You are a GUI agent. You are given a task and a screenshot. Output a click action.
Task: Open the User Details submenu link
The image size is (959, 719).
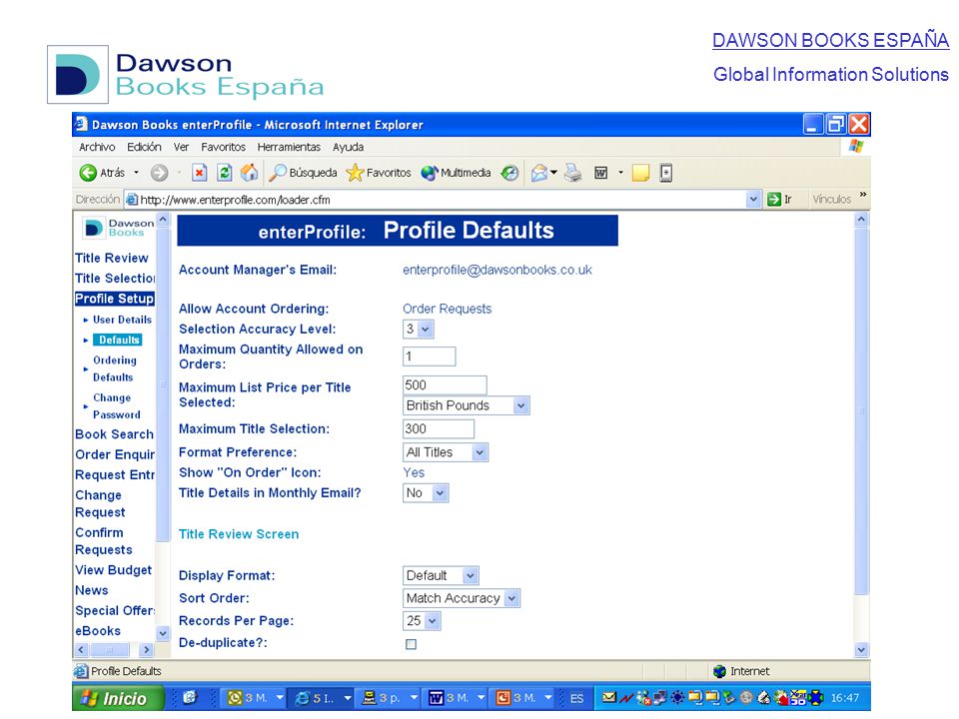122,320
